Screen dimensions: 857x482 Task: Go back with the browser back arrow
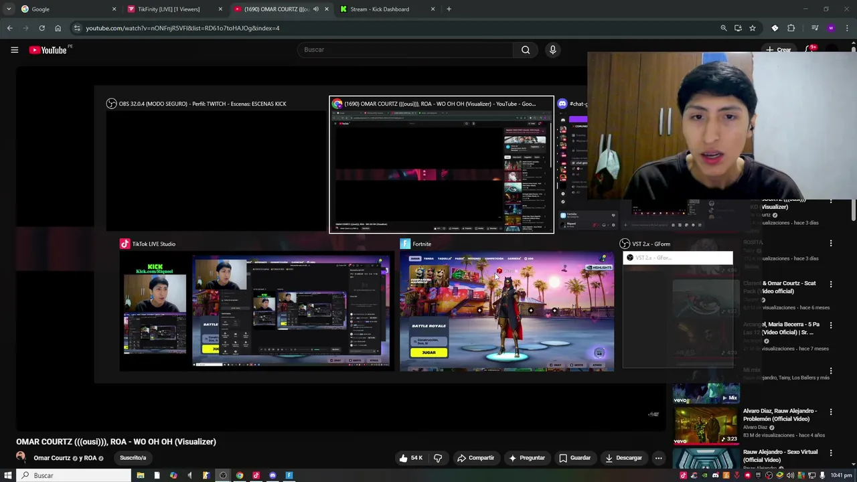(x=9, y=28)
